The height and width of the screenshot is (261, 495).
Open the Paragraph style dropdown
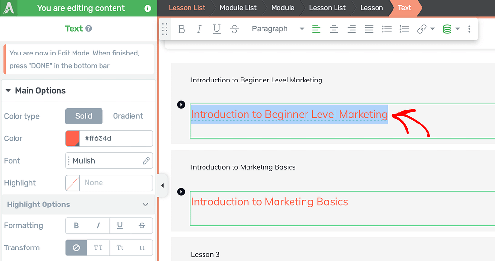(x=278, y=29)
